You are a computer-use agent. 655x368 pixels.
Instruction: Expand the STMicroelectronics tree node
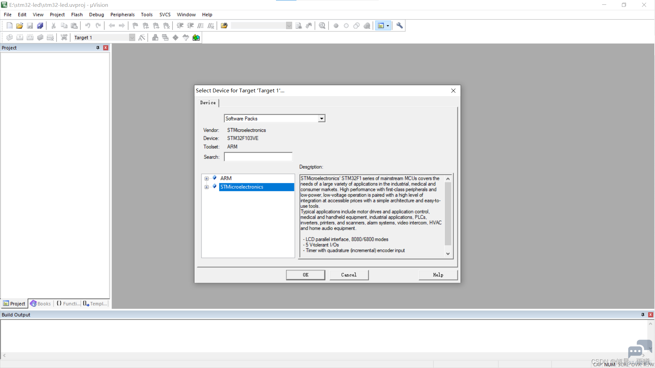coord(206,187)
